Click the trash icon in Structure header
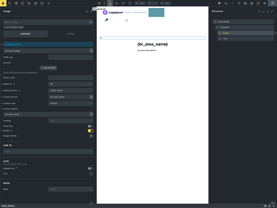This screenshot has width=277, height=208. (268, 11)
